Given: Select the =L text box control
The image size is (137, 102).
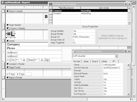Looking at the screenshot, I should 11,34.
